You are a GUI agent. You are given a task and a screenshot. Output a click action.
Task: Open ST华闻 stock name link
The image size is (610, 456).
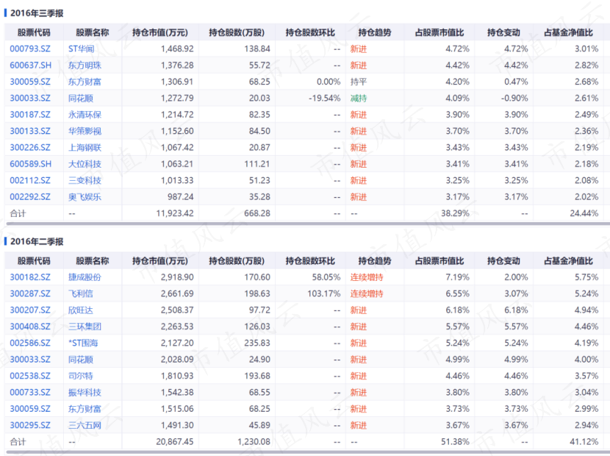(81, 49)
